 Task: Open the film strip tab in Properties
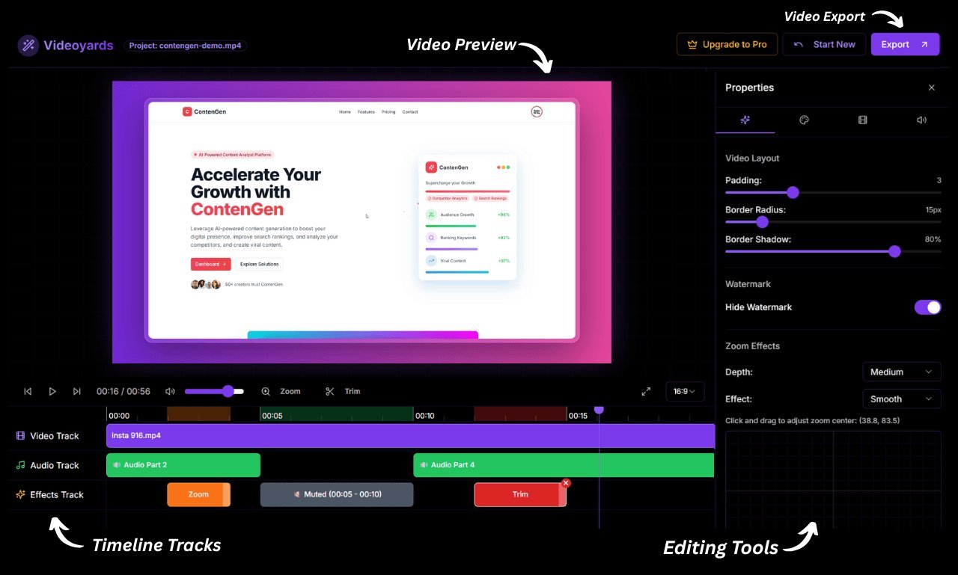[862, 120]
